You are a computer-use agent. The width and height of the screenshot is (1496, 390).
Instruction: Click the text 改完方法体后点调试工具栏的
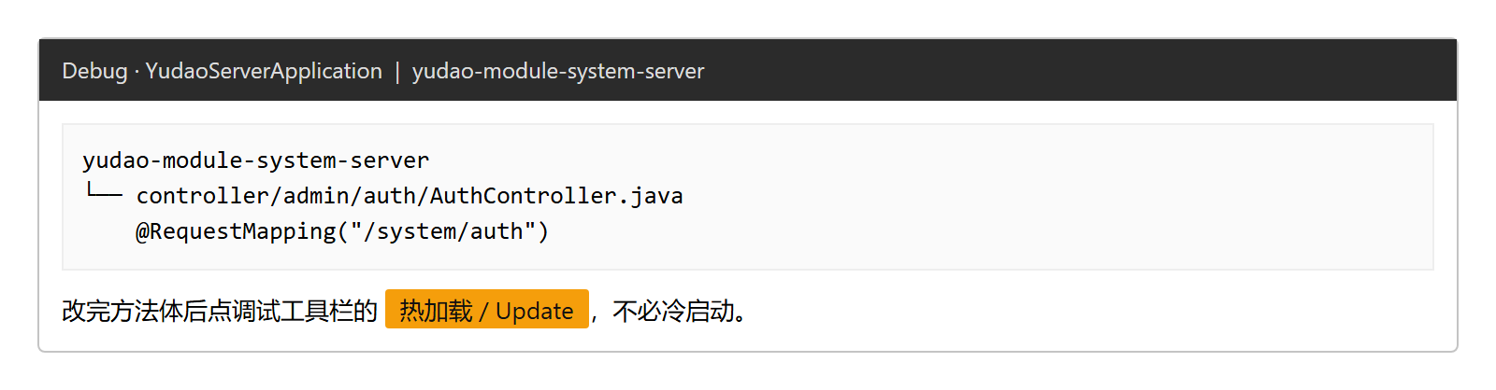(x=220, y=311)
